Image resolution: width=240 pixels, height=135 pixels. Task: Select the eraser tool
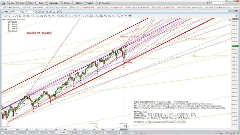pyautogui.click(x=122, y=16)
